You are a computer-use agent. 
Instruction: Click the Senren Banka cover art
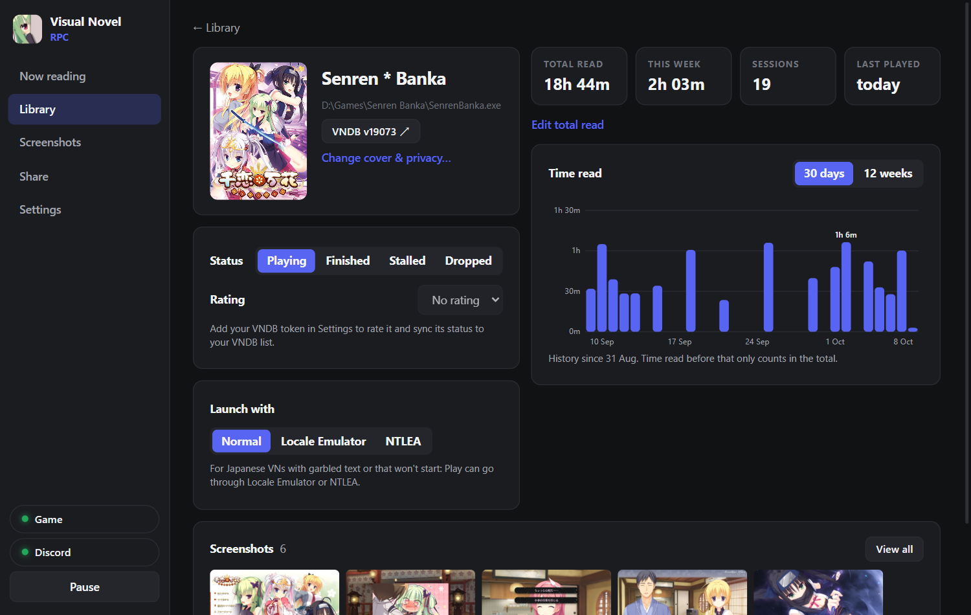pos(258,131)
